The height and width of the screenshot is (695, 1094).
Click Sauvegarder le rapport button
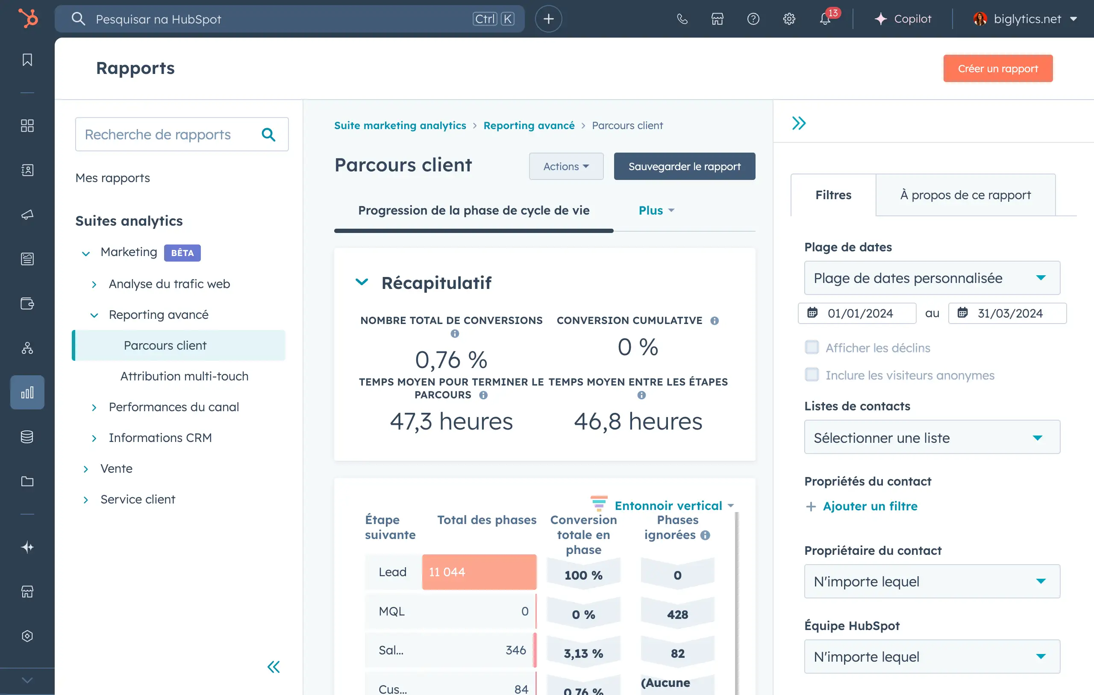coord(684,166)
